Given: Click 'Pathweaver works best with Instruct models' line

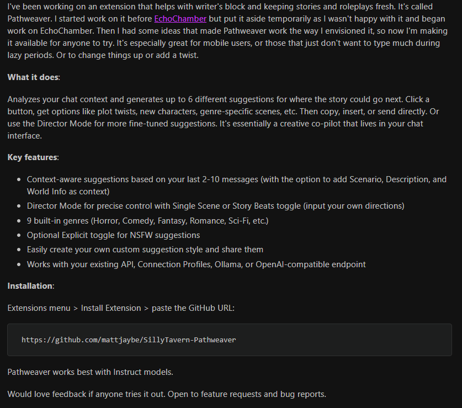Looking at the screenshot, I should coord(90,372).
